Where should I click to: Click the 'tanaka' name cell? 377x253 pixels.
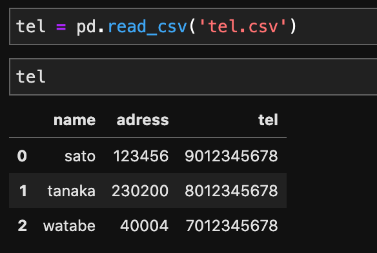pyautogui.click(x=72, y=191)
